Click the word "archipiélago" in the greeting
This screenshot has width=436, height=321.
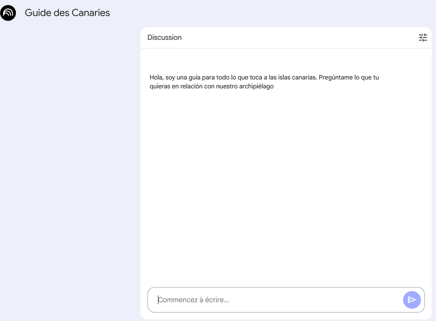pos(256,86)
